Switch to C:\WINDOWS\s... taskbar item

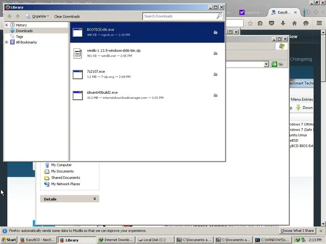point(273,240)
